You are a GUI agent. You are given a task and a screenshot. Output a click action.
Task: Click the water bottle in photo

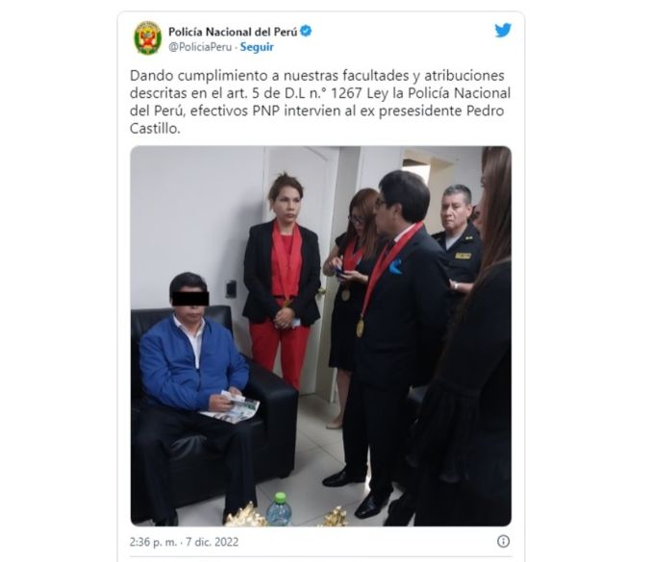(279, 509)
